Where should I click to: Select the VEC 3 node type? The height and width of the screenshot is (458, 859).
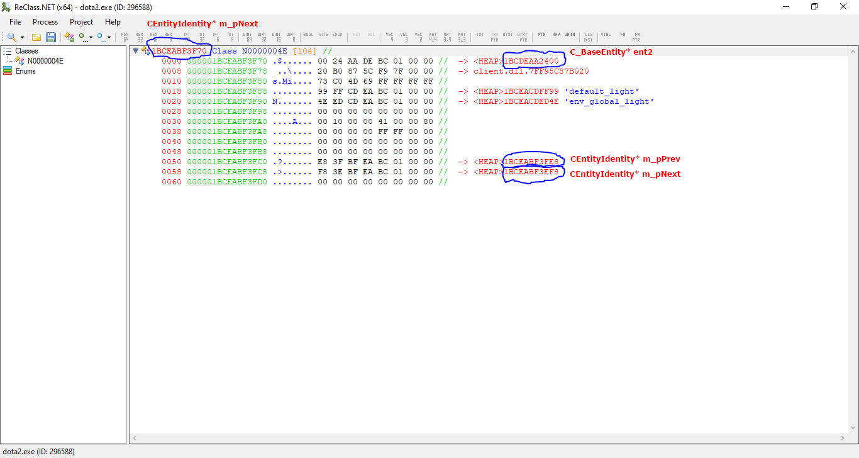[x=404, y=37]
